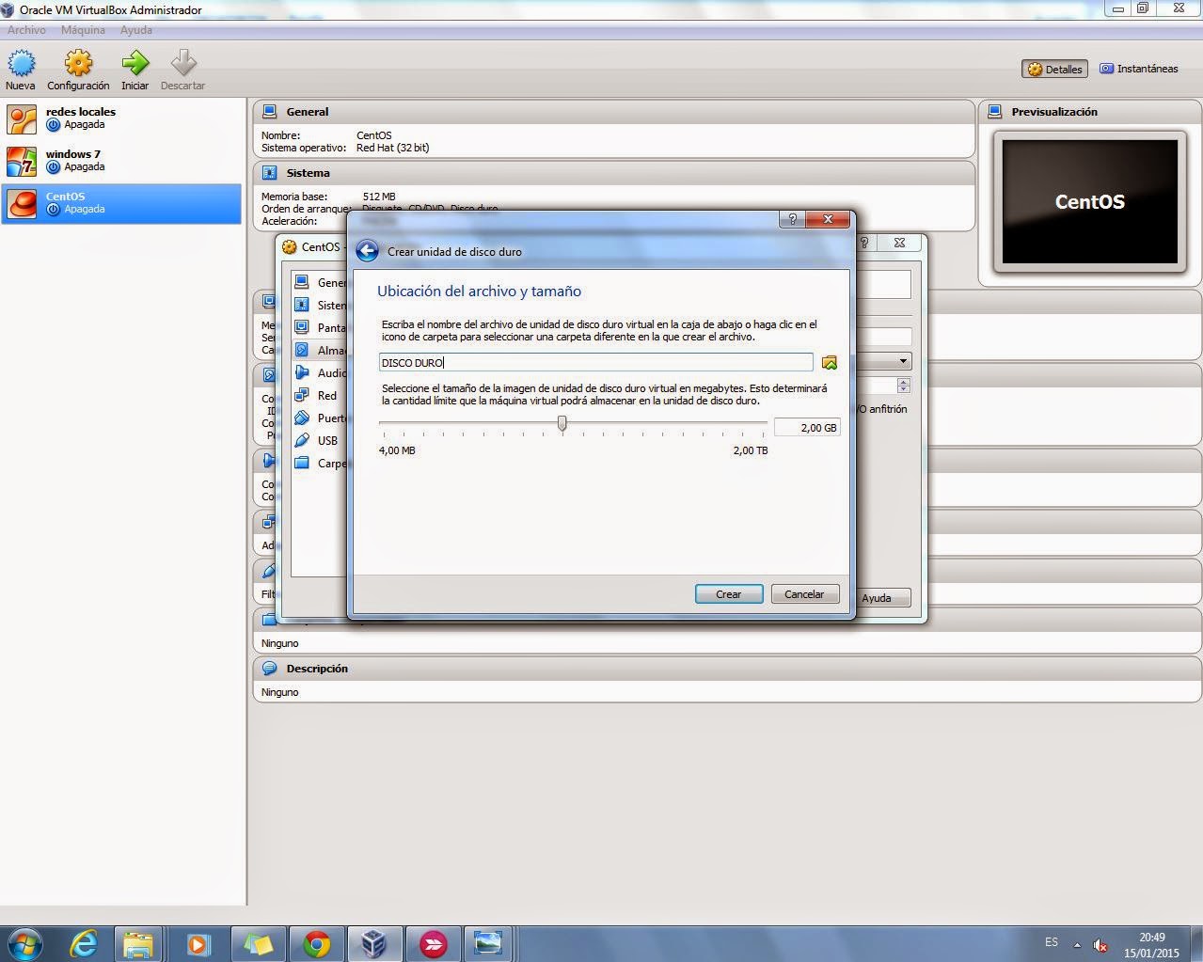Click the Windows Start orb
This screenshot has width=1203, height=962.
point(24,943)
